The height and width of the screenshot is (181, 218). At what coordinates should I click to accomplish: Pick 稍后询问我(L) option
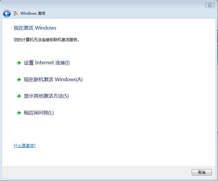pos(39,113)
